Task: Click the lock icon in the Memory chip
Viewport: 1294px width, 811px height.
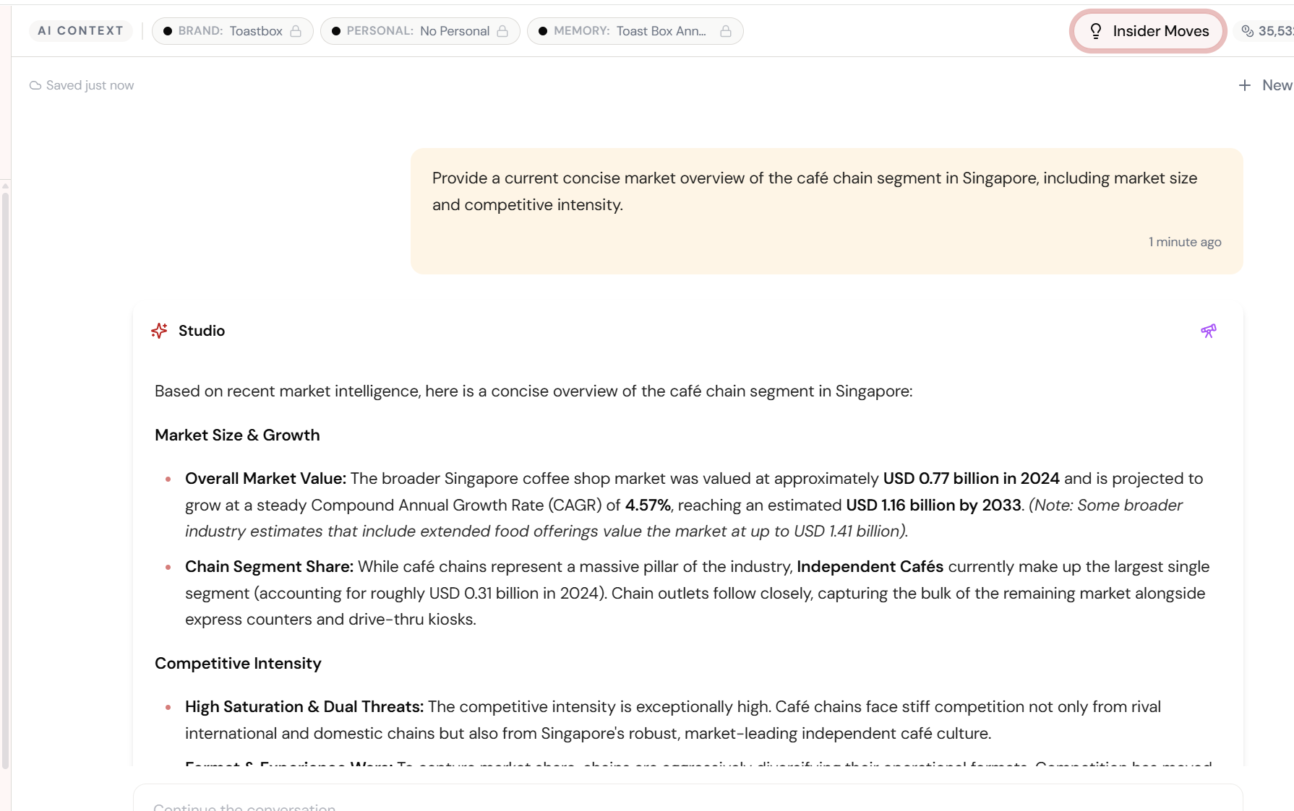Action: 726,31
